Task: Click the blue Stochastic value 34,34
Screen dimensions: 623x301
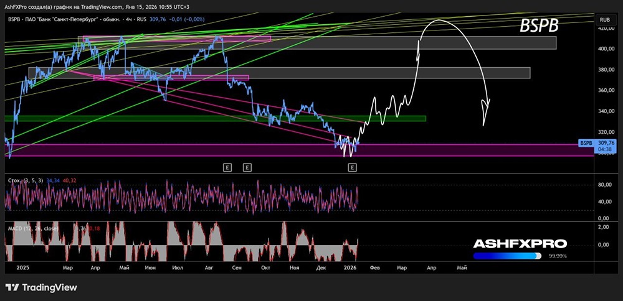Action: point(53,180)
